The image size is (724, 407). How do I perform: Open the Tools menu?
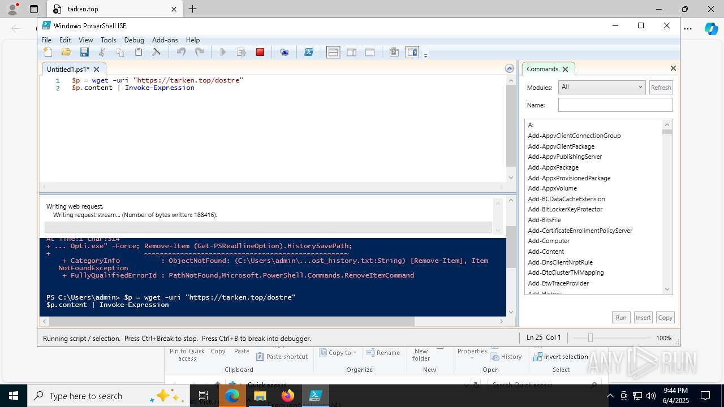[108, 40]
